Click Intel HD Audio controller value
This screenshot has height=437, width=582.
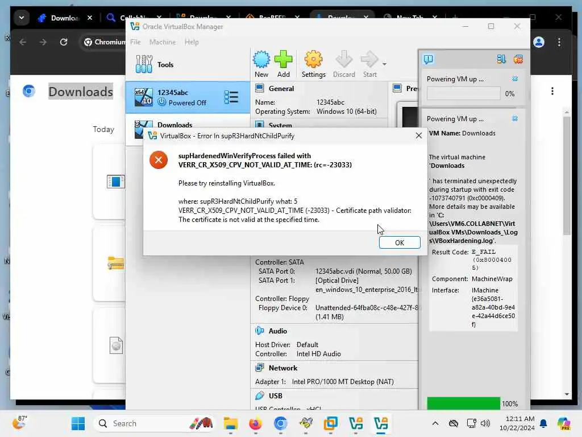tap(318, 354)
